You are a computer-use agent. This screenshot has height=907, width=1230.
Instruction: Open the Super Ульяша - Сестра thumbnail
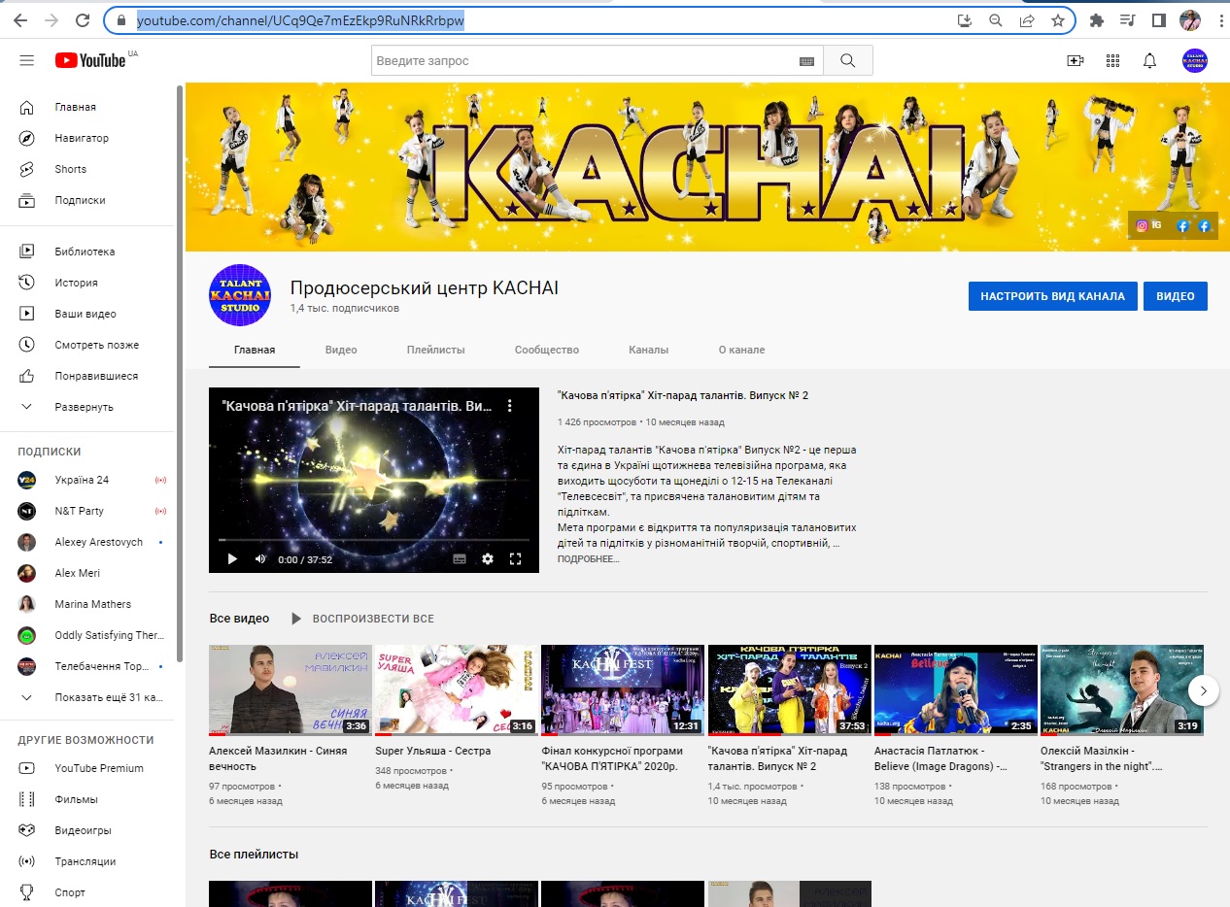coord(456,689)
